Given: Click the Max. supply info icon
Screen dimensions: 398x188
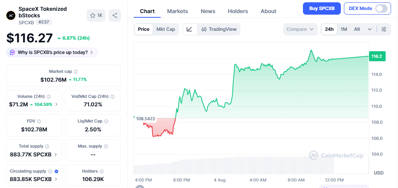Looking at the screenshot, I should point(106,146).
